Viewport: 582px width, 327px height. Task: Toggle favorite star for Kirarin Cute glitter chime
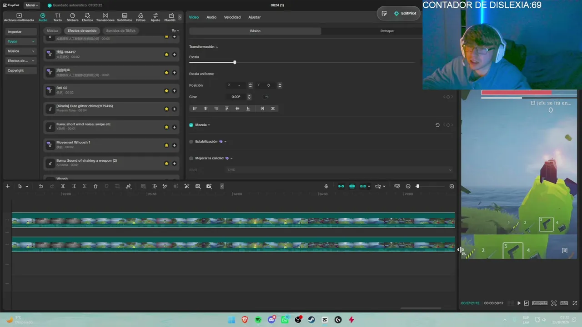pos(166,109)
